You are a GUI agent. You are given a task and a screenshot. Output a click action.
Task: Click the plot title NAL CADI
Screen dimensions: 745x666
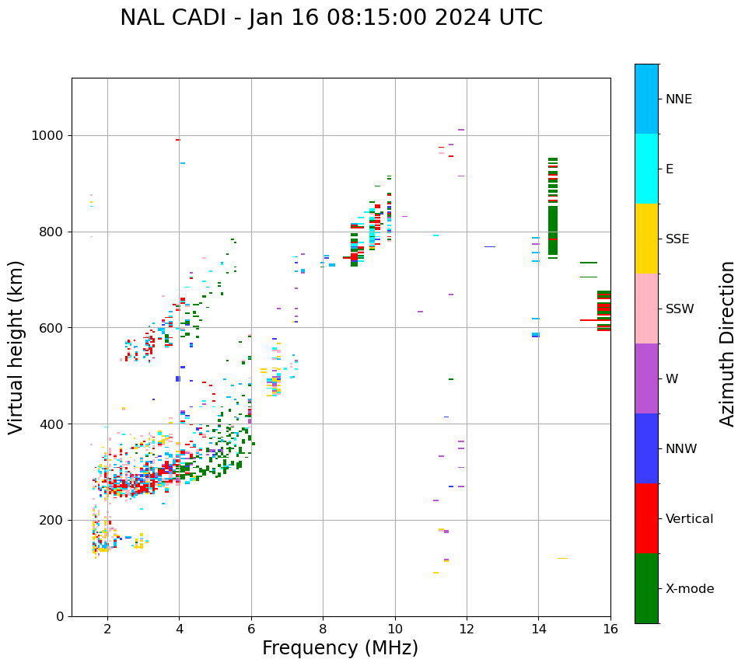331,18
